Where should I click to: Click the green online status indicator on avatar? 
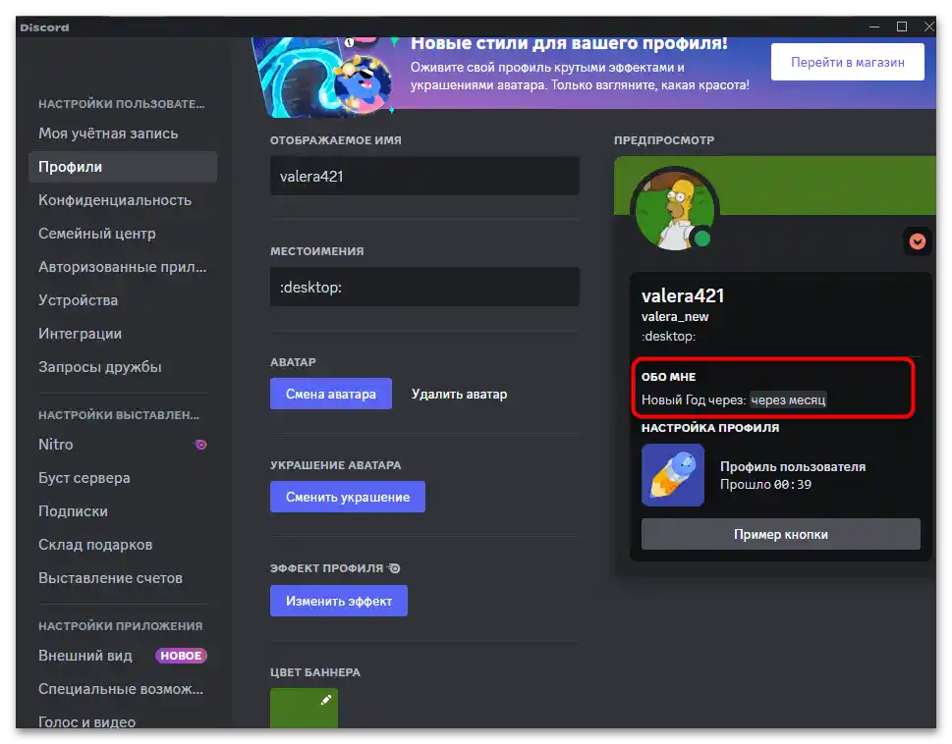[x=702, y=239]
